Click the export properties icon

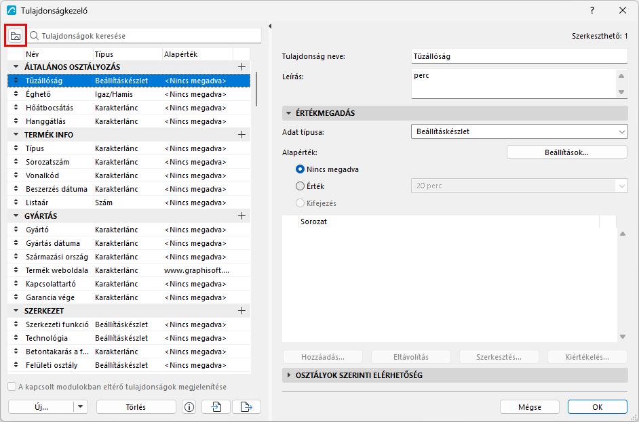pos(246,407)
